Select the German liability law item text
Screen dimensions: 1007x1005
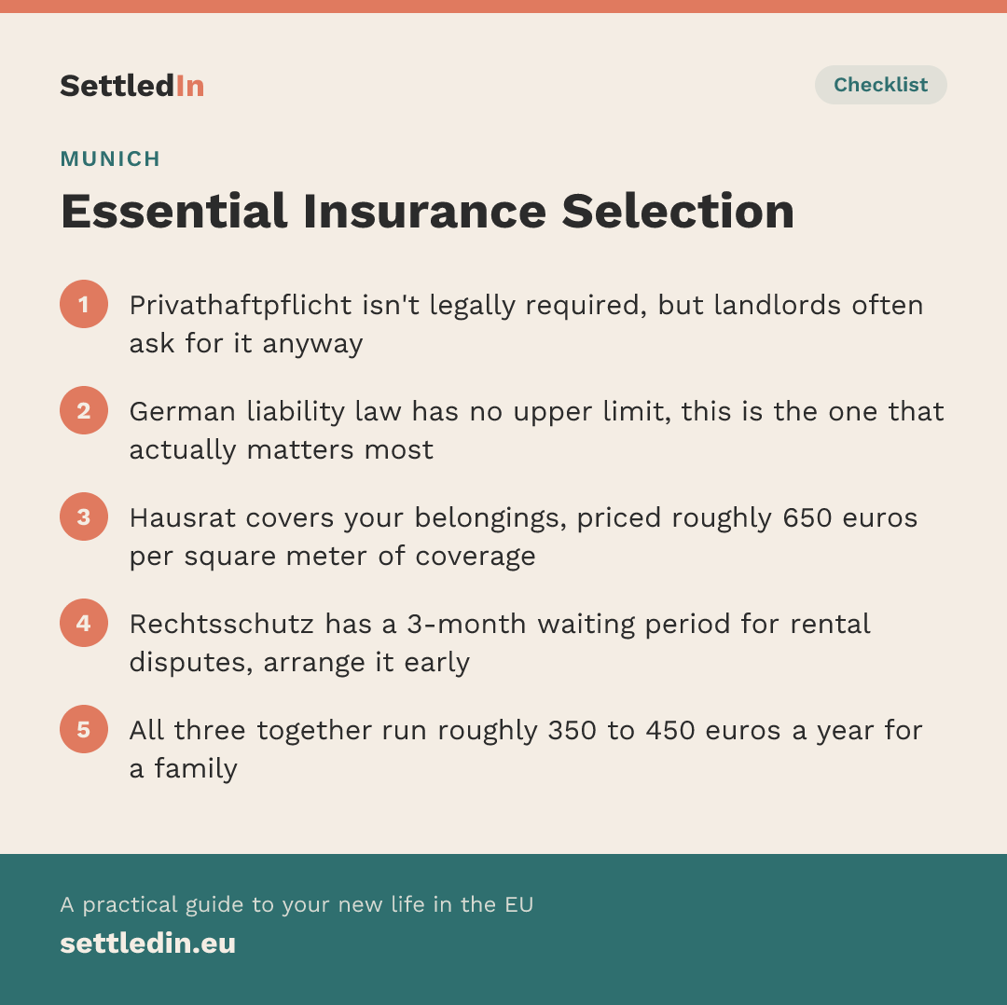(536, 431)
